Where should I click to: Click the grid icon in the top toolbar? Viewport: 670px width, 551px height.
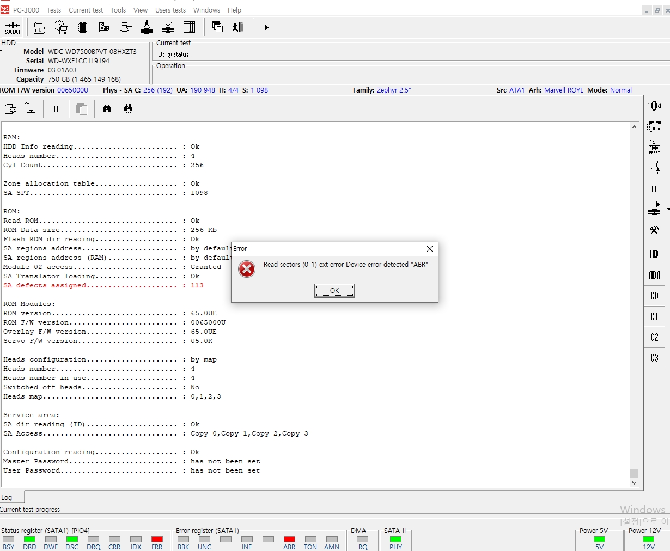[x=189, y=27]
